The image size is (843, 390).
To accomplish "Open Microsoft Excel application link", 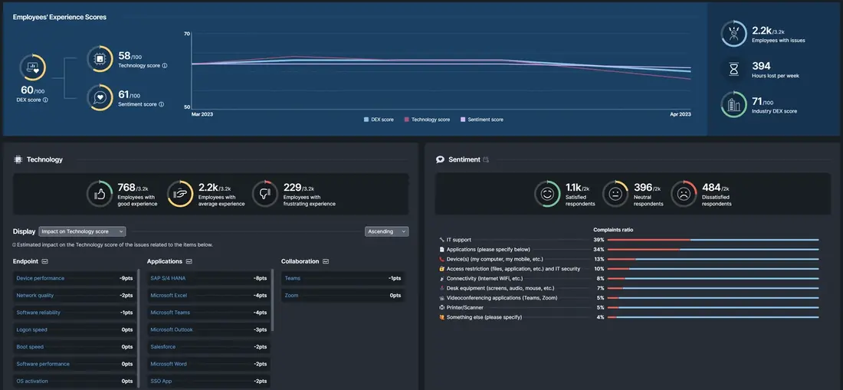I will click(x=169, y=296).
